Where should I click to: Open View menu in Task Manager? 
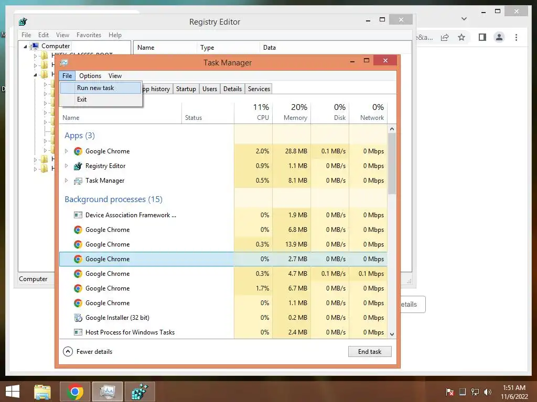[115, 76]
